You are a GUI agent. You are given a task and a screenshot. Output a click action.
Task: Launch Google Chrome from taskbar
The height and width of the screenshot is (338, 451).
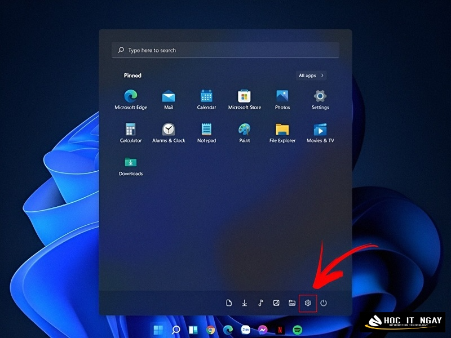coord(211,330)
